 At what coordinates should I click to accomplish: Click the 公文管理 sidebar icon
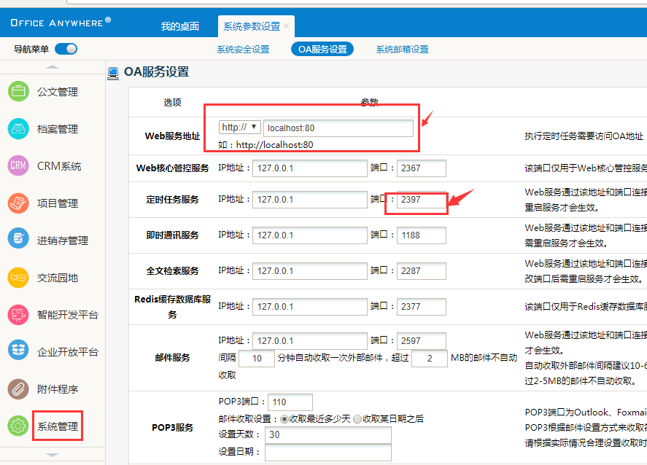18,92
